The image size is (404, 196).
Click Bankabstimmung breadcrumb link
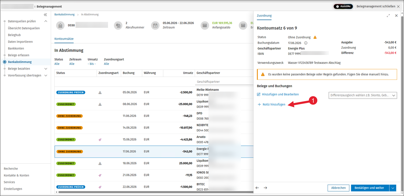(x=64, y=15)
